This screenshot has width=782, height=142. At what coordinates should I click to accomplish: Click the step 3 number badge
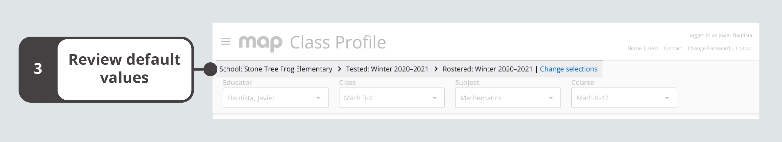click(38, 69)
